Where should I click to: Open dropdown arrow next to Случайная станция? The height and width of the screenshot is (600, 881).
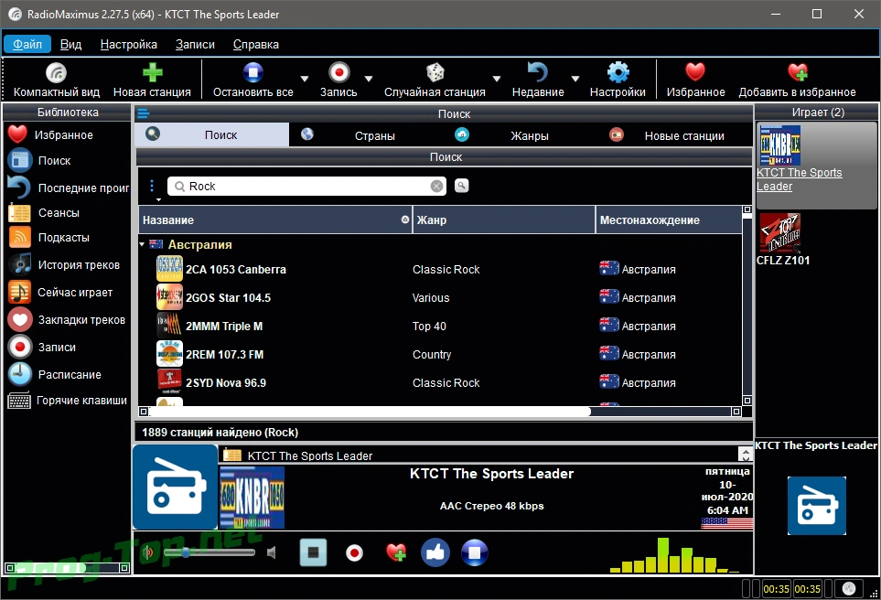point(497,80)
